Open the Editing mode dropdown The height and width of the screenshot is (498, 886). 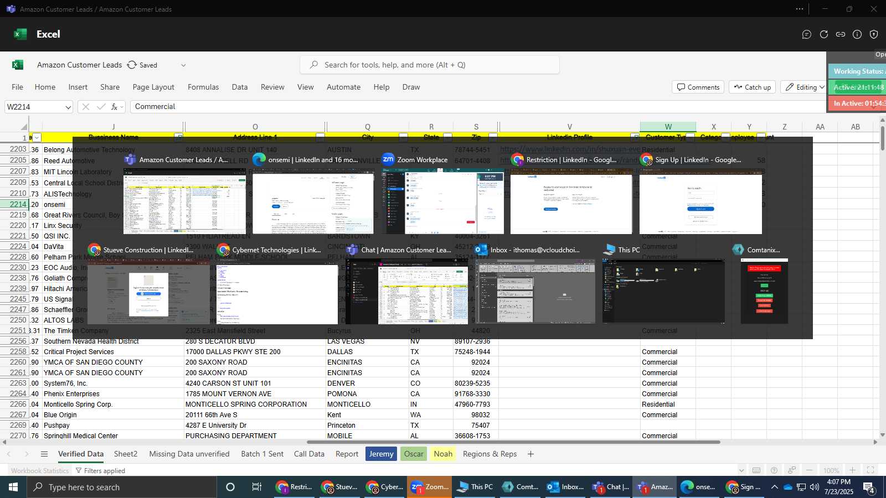point(805,87)
